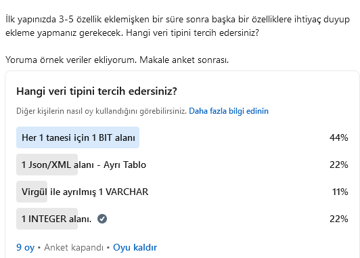
Task: Click the 'Diğer kişilerin nasıl oy kullandığını görebilirsiniz' note
Action: (x=102, y=111)
